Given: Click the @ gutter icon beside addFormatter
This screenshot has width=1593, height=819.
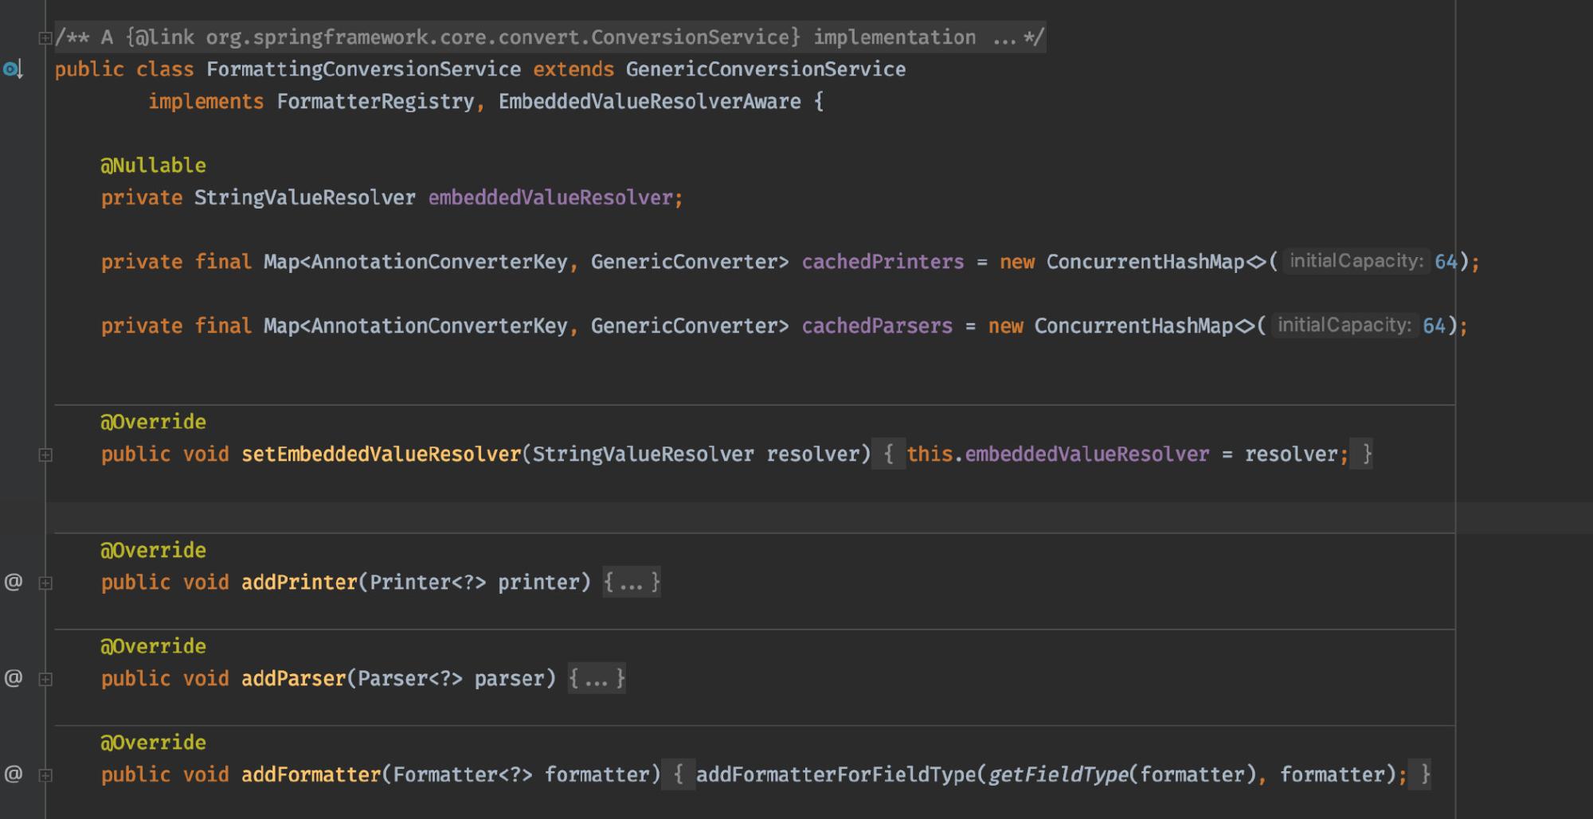Looking at the screenshot, I should [x=14, y=774].
